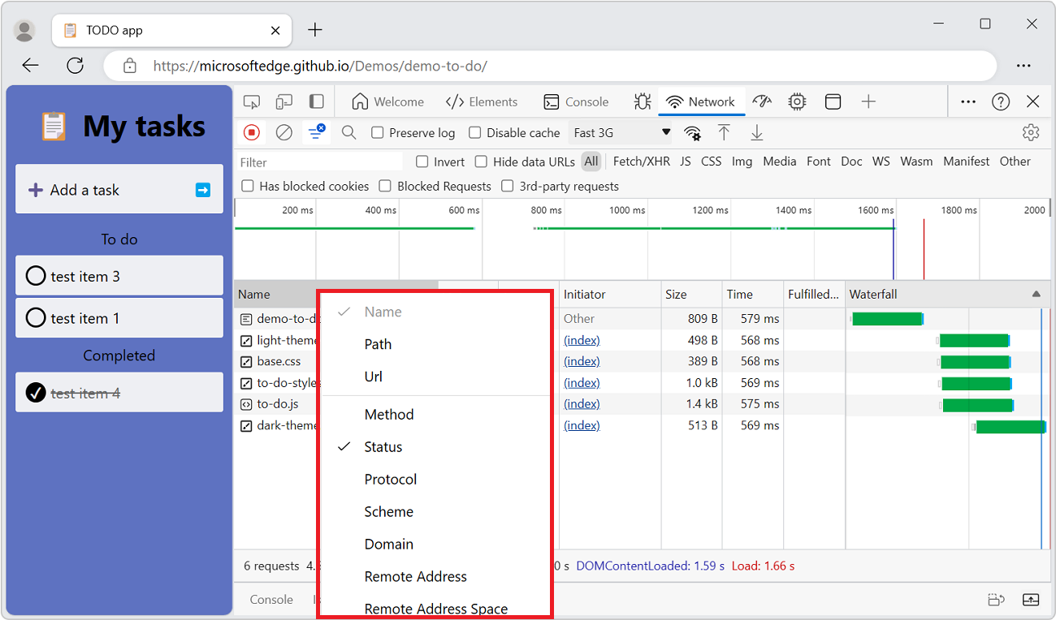Select the Inspect element tool
The width and height of the screenshot is (1056, 620).
pyautogui.click(x=252, y=101)
